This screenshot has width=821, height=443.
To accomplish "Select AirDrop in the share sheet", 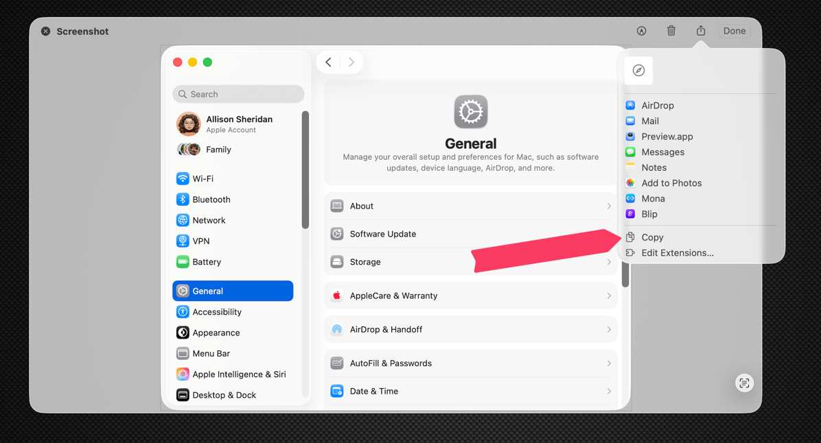I will (x=656, y=105).
